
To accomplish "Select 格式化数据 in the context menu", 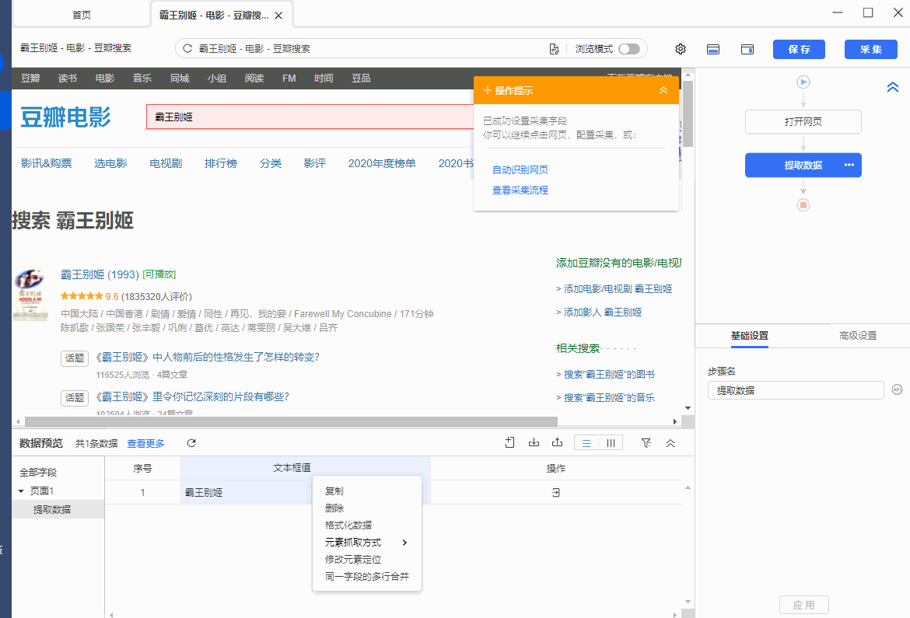I will click(348, 525).
